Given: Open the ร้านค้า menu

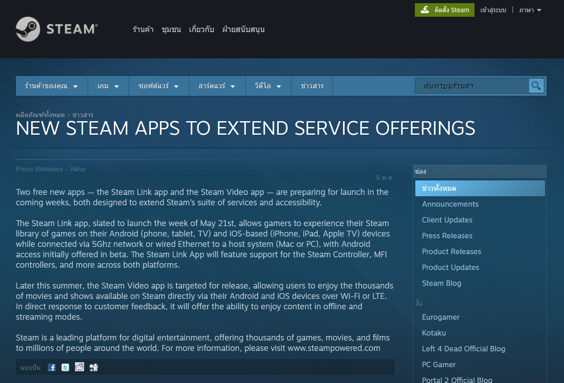Looking at the screenshot, I should [x=143, y=29].
